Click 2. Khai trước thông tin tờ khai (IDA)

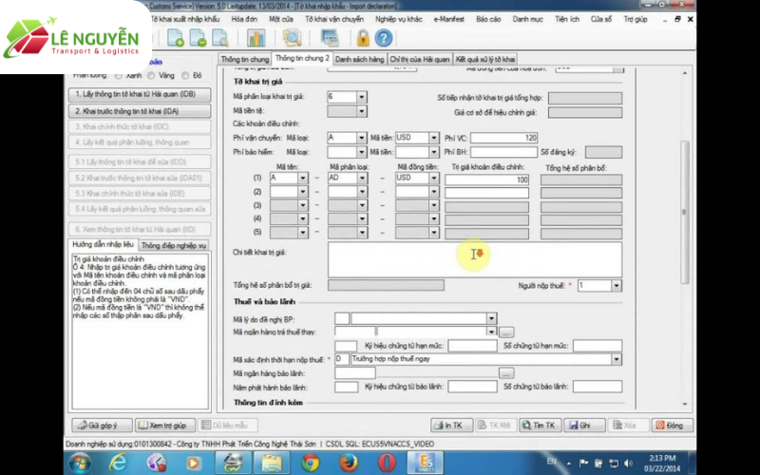pos(140,111)
